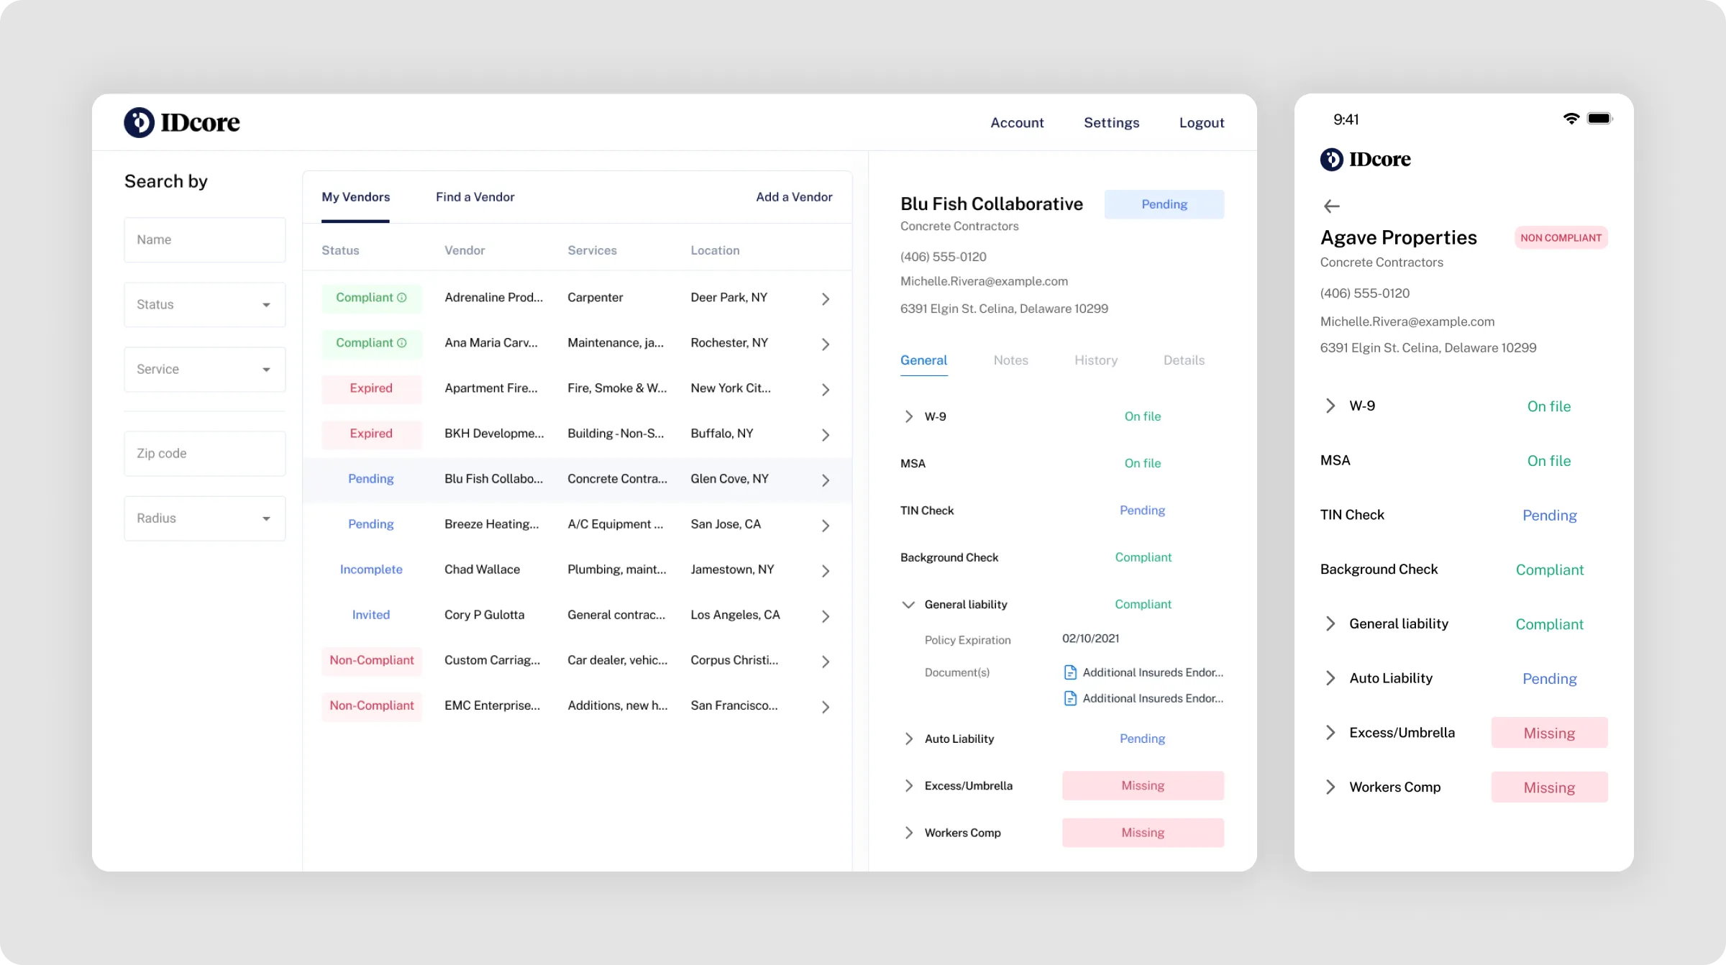
Task: Switch to the Find a Vendor tab
Action: tap(475, 197)
